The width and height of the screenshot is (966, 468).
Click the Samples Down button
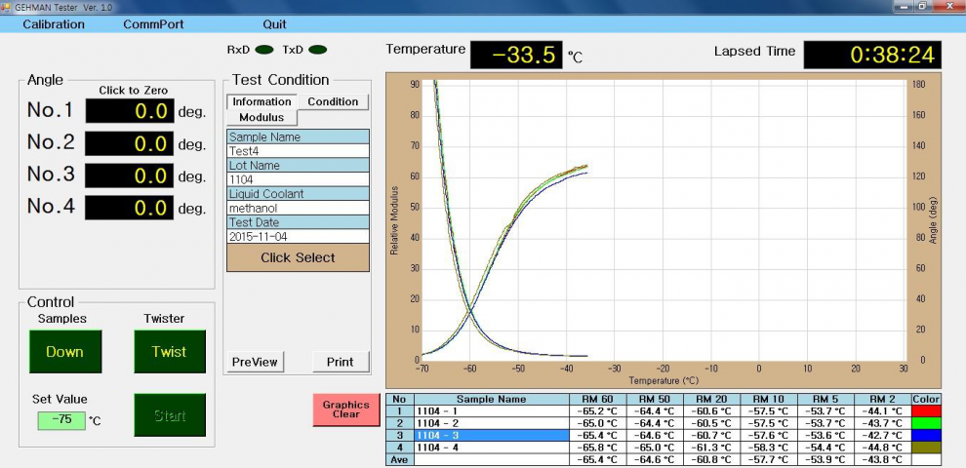coord(65,352)
